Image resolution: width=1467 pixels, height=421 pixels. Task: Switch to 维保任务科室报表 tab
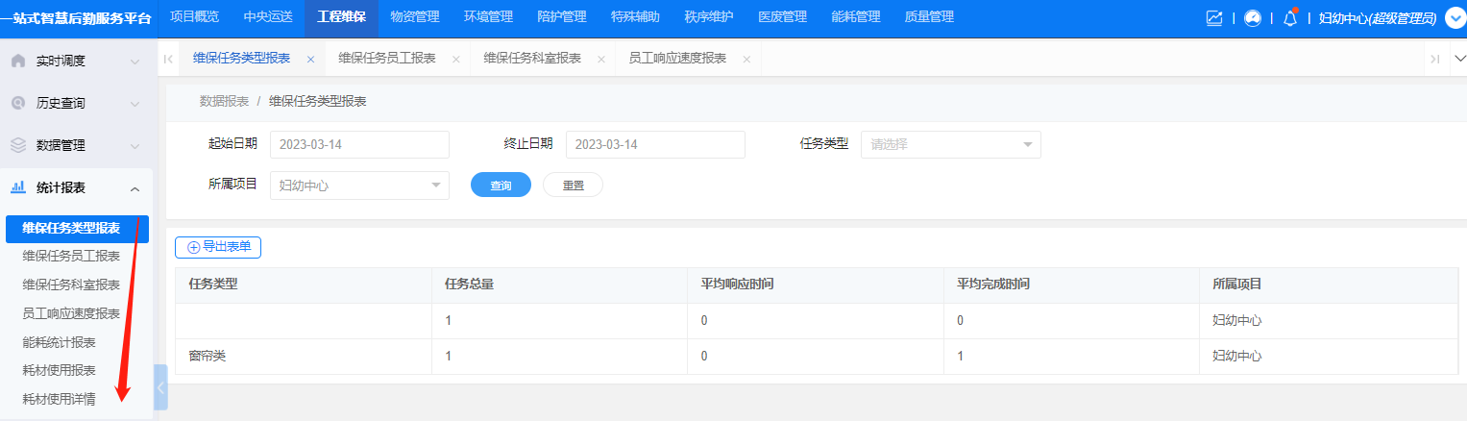coord(532,59)
